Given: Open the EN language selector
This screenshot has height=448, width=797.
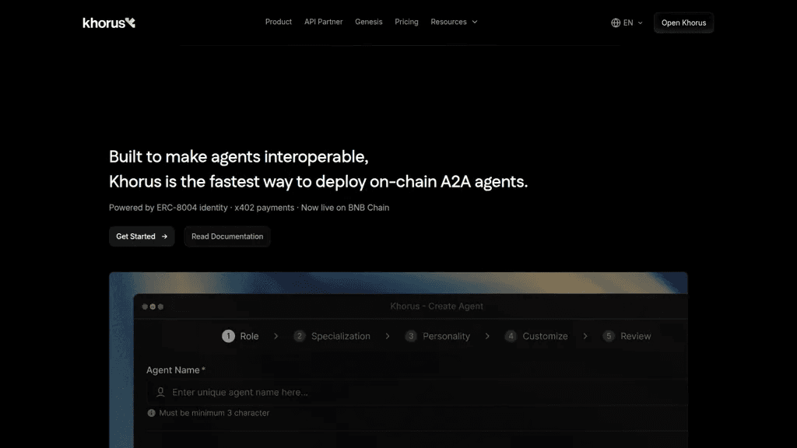Looking at the screenshot, I should click(627, 23).
